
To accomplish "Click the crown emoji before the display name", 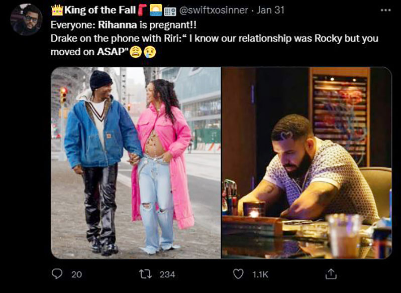I will pyautogui.click(x=57, y=10).
